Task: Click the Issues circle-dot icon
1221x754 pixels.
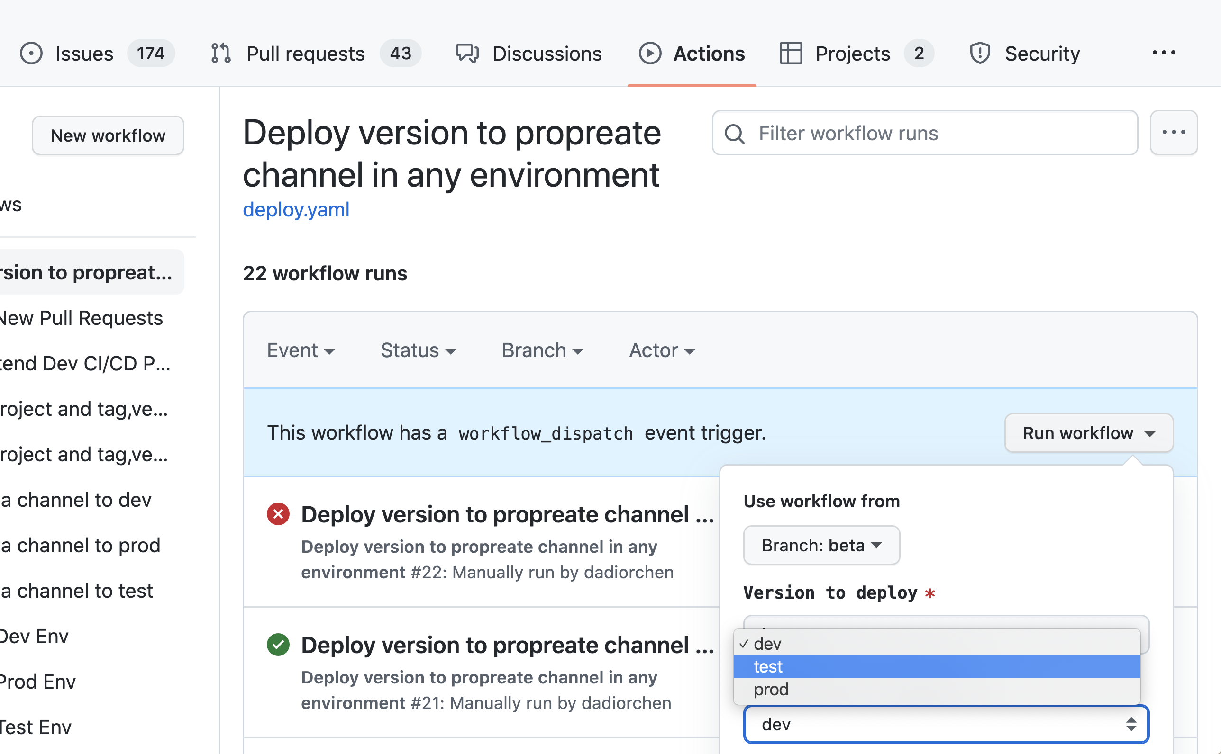Action: pyautogui.click(x=31, y=54)
